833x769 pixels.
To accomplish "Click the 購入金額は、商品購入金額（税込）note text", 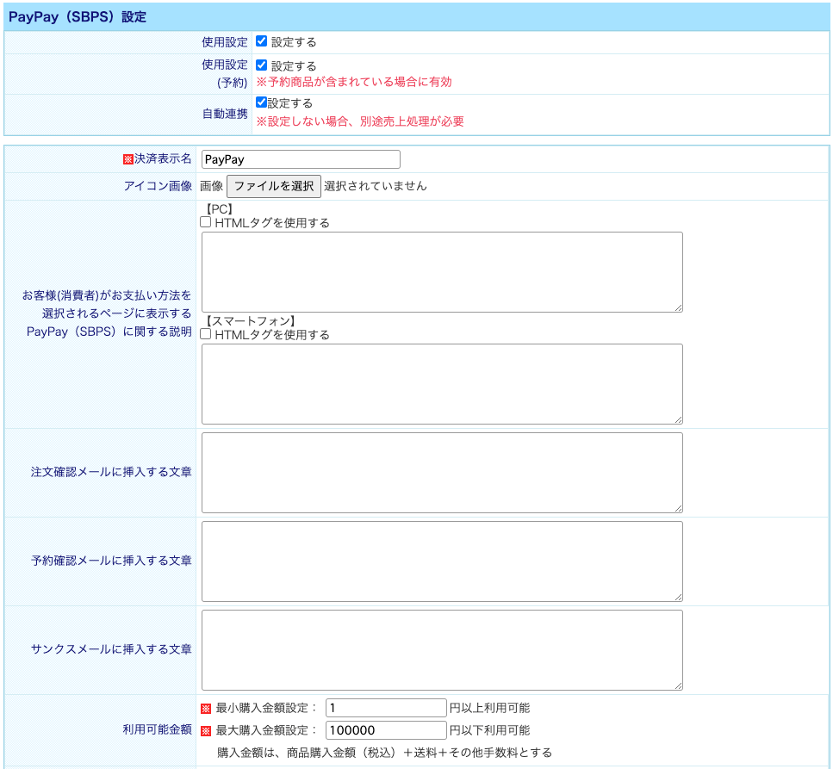I will (x=384, y=753).
